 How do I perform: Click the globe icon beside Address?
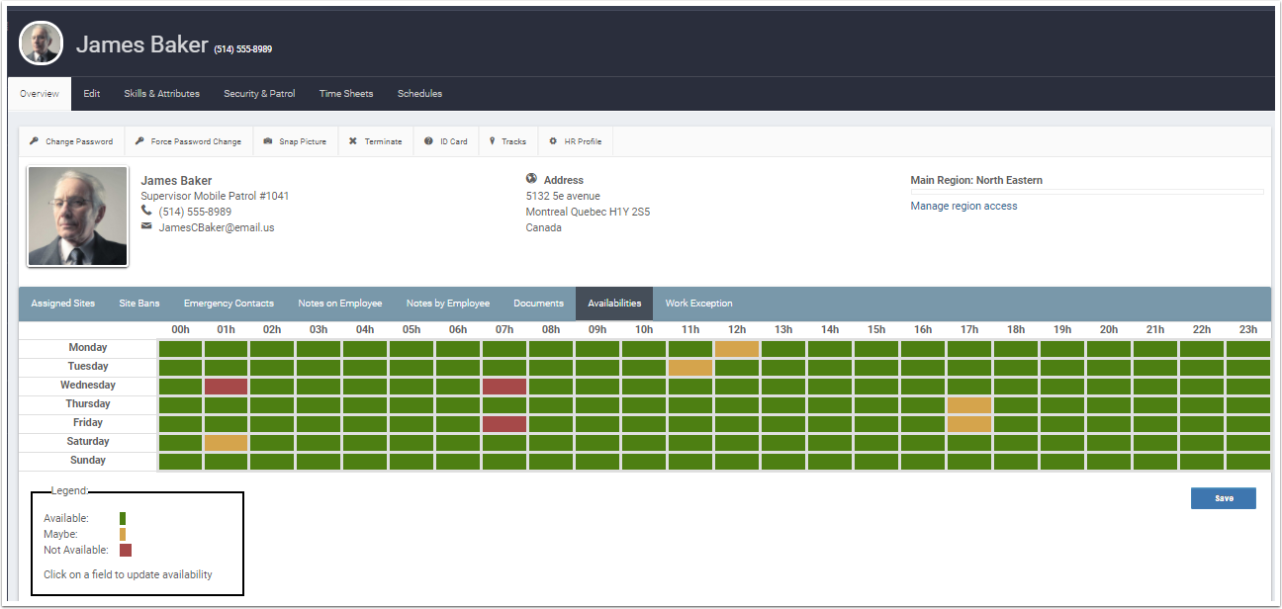pos(529,178)
